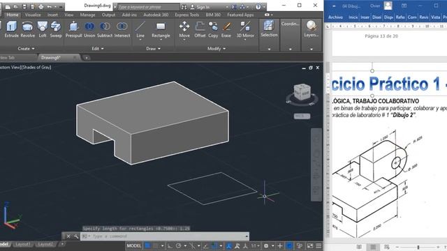Expand the Create panel dropdown
447x251 pixels.
27,49
